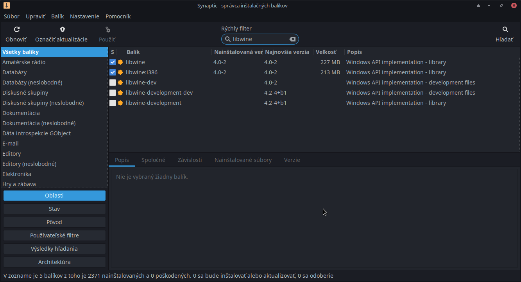521x282 pixels.
Task: Select the Editory category
Action: [54, 154]
